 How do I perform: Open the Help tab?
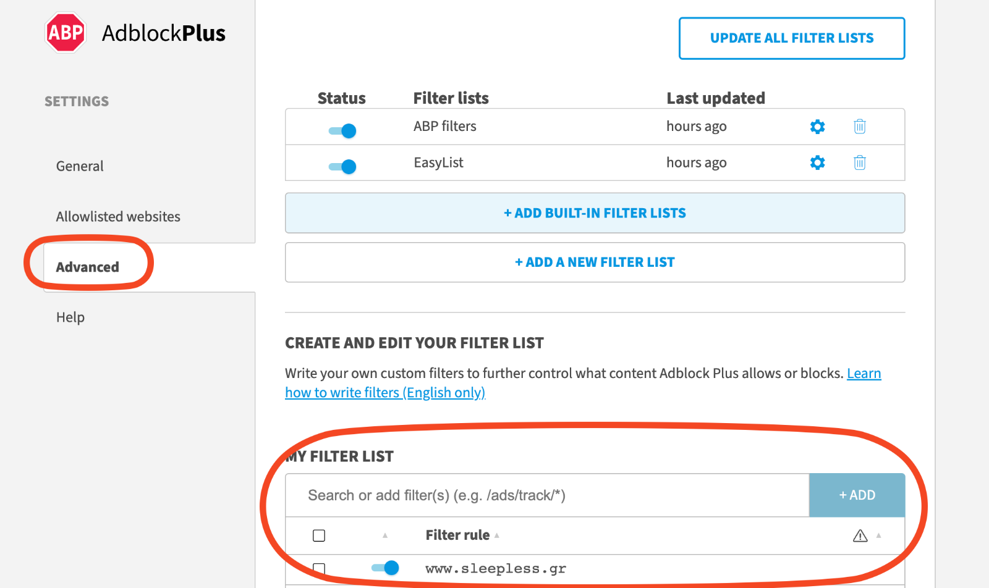pos(70,317)
